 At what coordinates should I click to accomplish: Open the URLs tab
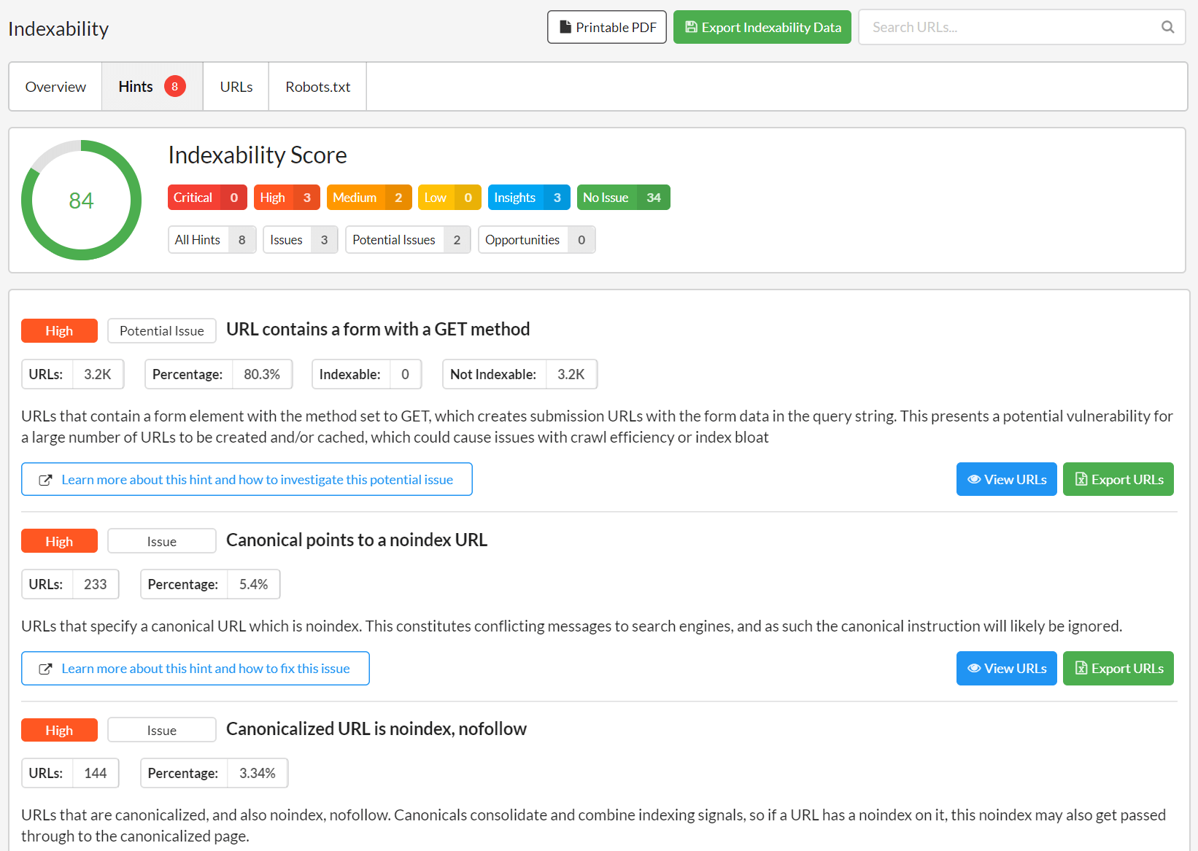(x=236, y=87)
